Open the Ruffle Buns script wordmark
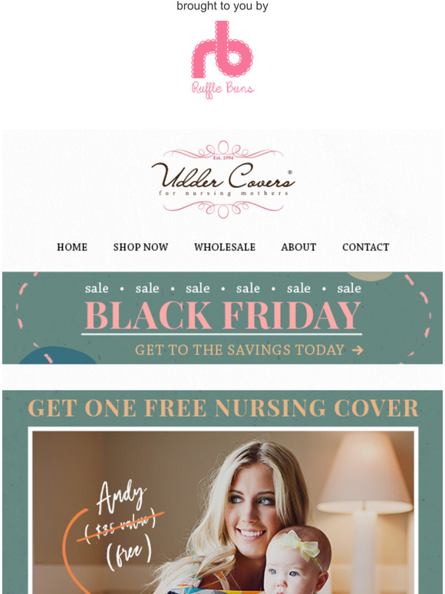 point(222,89)
